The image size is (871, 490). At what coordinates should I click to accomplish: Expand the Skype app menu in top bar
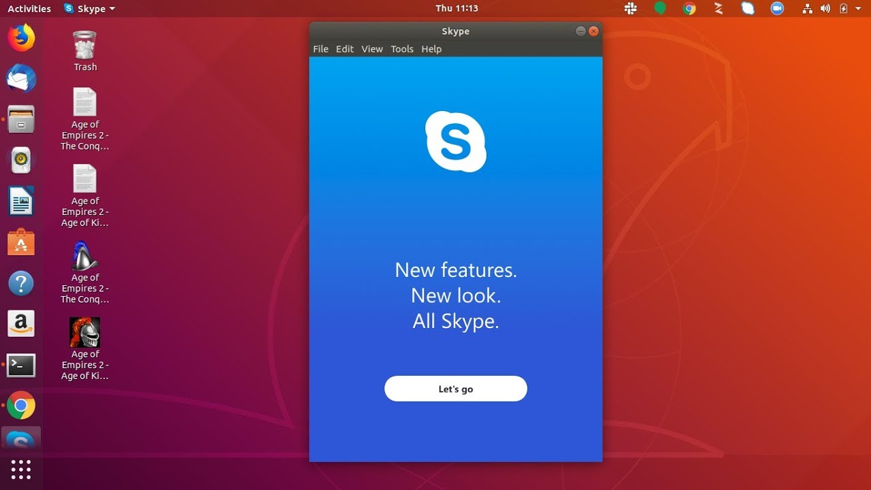89,9
